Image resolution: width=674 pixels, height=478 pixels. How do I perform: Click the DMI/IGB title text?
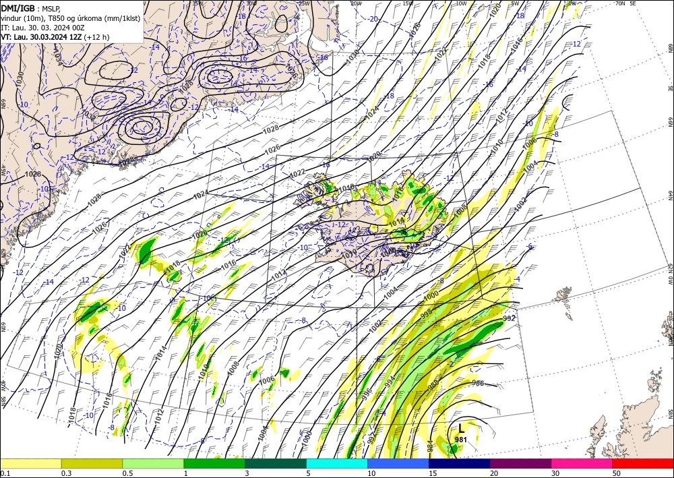coord(18,7)
